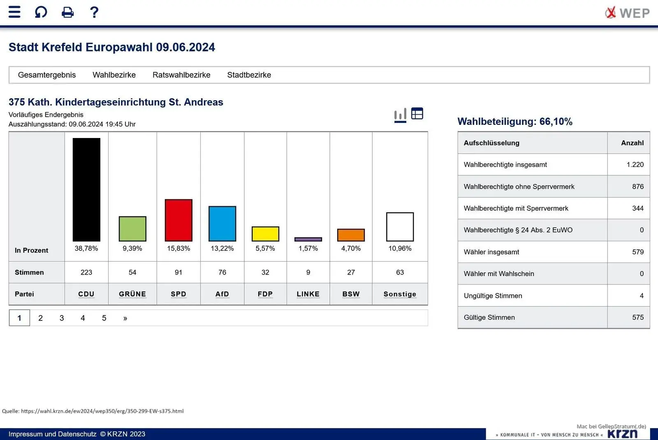This screenshot has width=658, height=440.
Task: Click the reload results icon
Action: click(41, 12)
